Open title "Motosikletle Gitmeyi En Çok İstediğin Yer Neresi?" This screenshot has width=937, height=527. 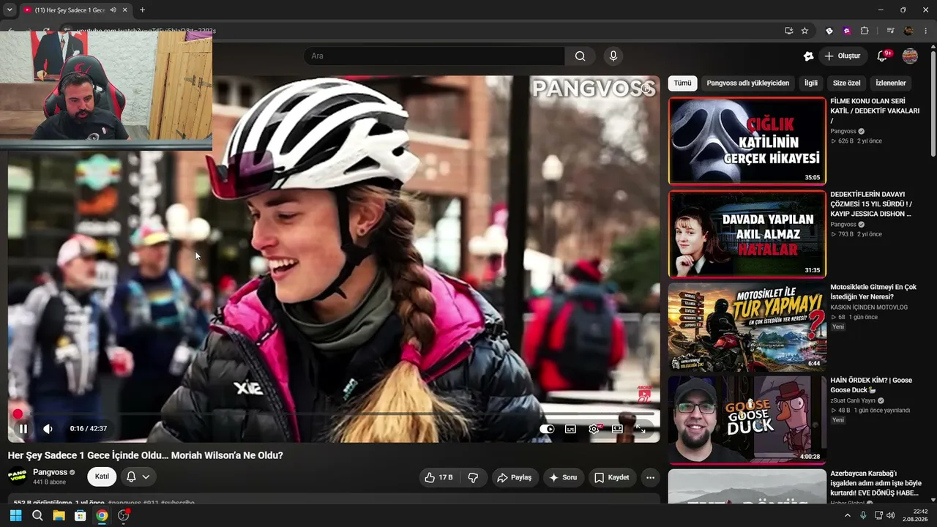point(873,292)
